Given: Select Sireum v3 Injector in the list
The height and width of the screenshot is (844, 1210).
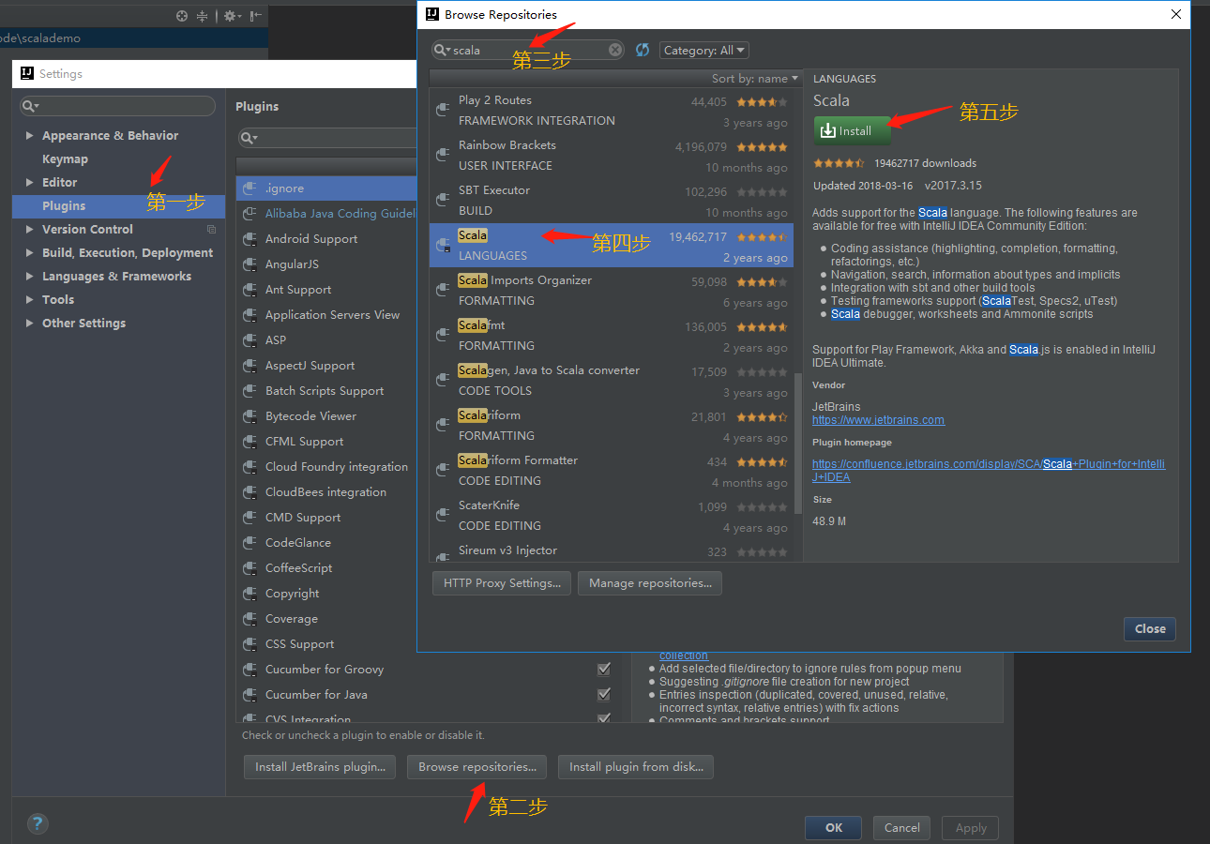Looking at the screenshot, I should point(612,551).
